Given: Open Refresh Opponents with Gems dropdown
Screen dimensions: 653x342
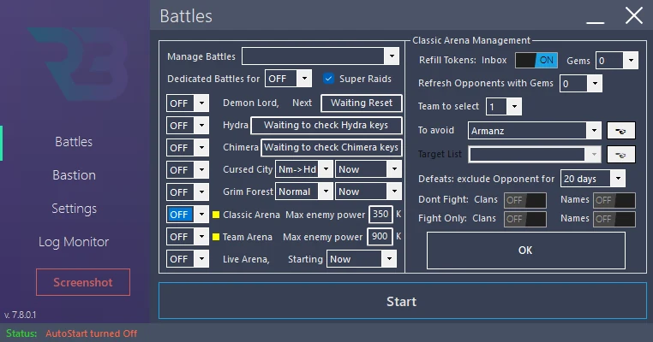Looking at the screenshot, I should [x=580, y=84].
